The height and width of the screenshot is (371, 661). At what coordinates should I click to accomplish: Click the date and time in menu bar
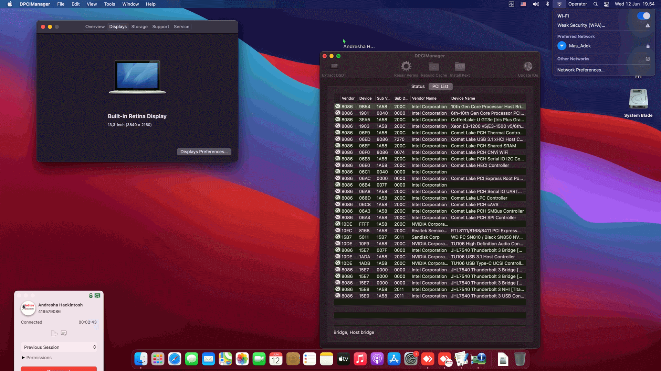pyautogui.click(x=634, y=4)
